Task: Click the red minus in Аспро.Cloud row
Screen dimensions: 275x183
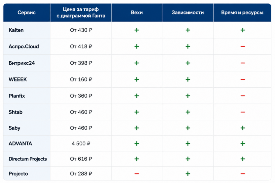Action: 243,46
